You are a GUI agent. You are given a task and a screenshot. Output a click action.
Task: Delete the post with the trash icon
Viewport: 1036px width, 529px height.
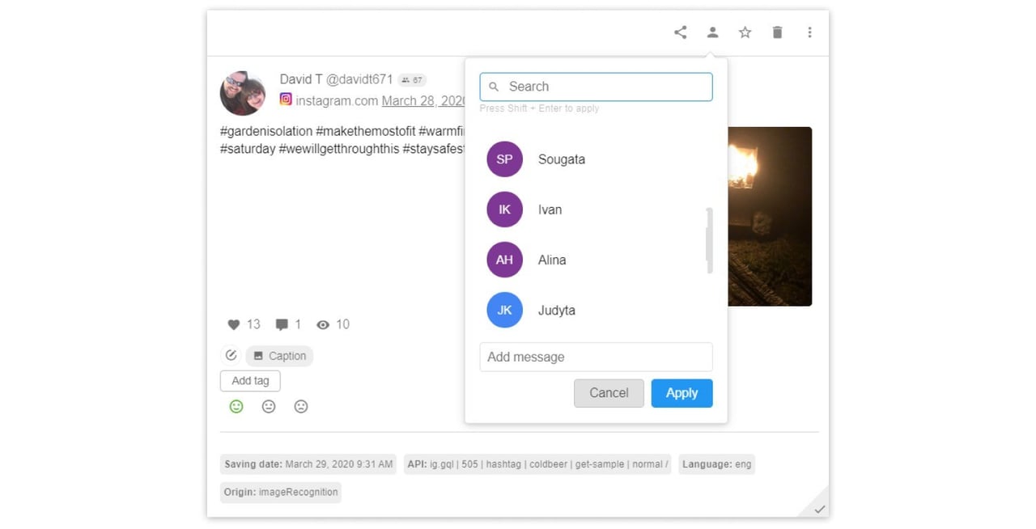pos(777,32)
